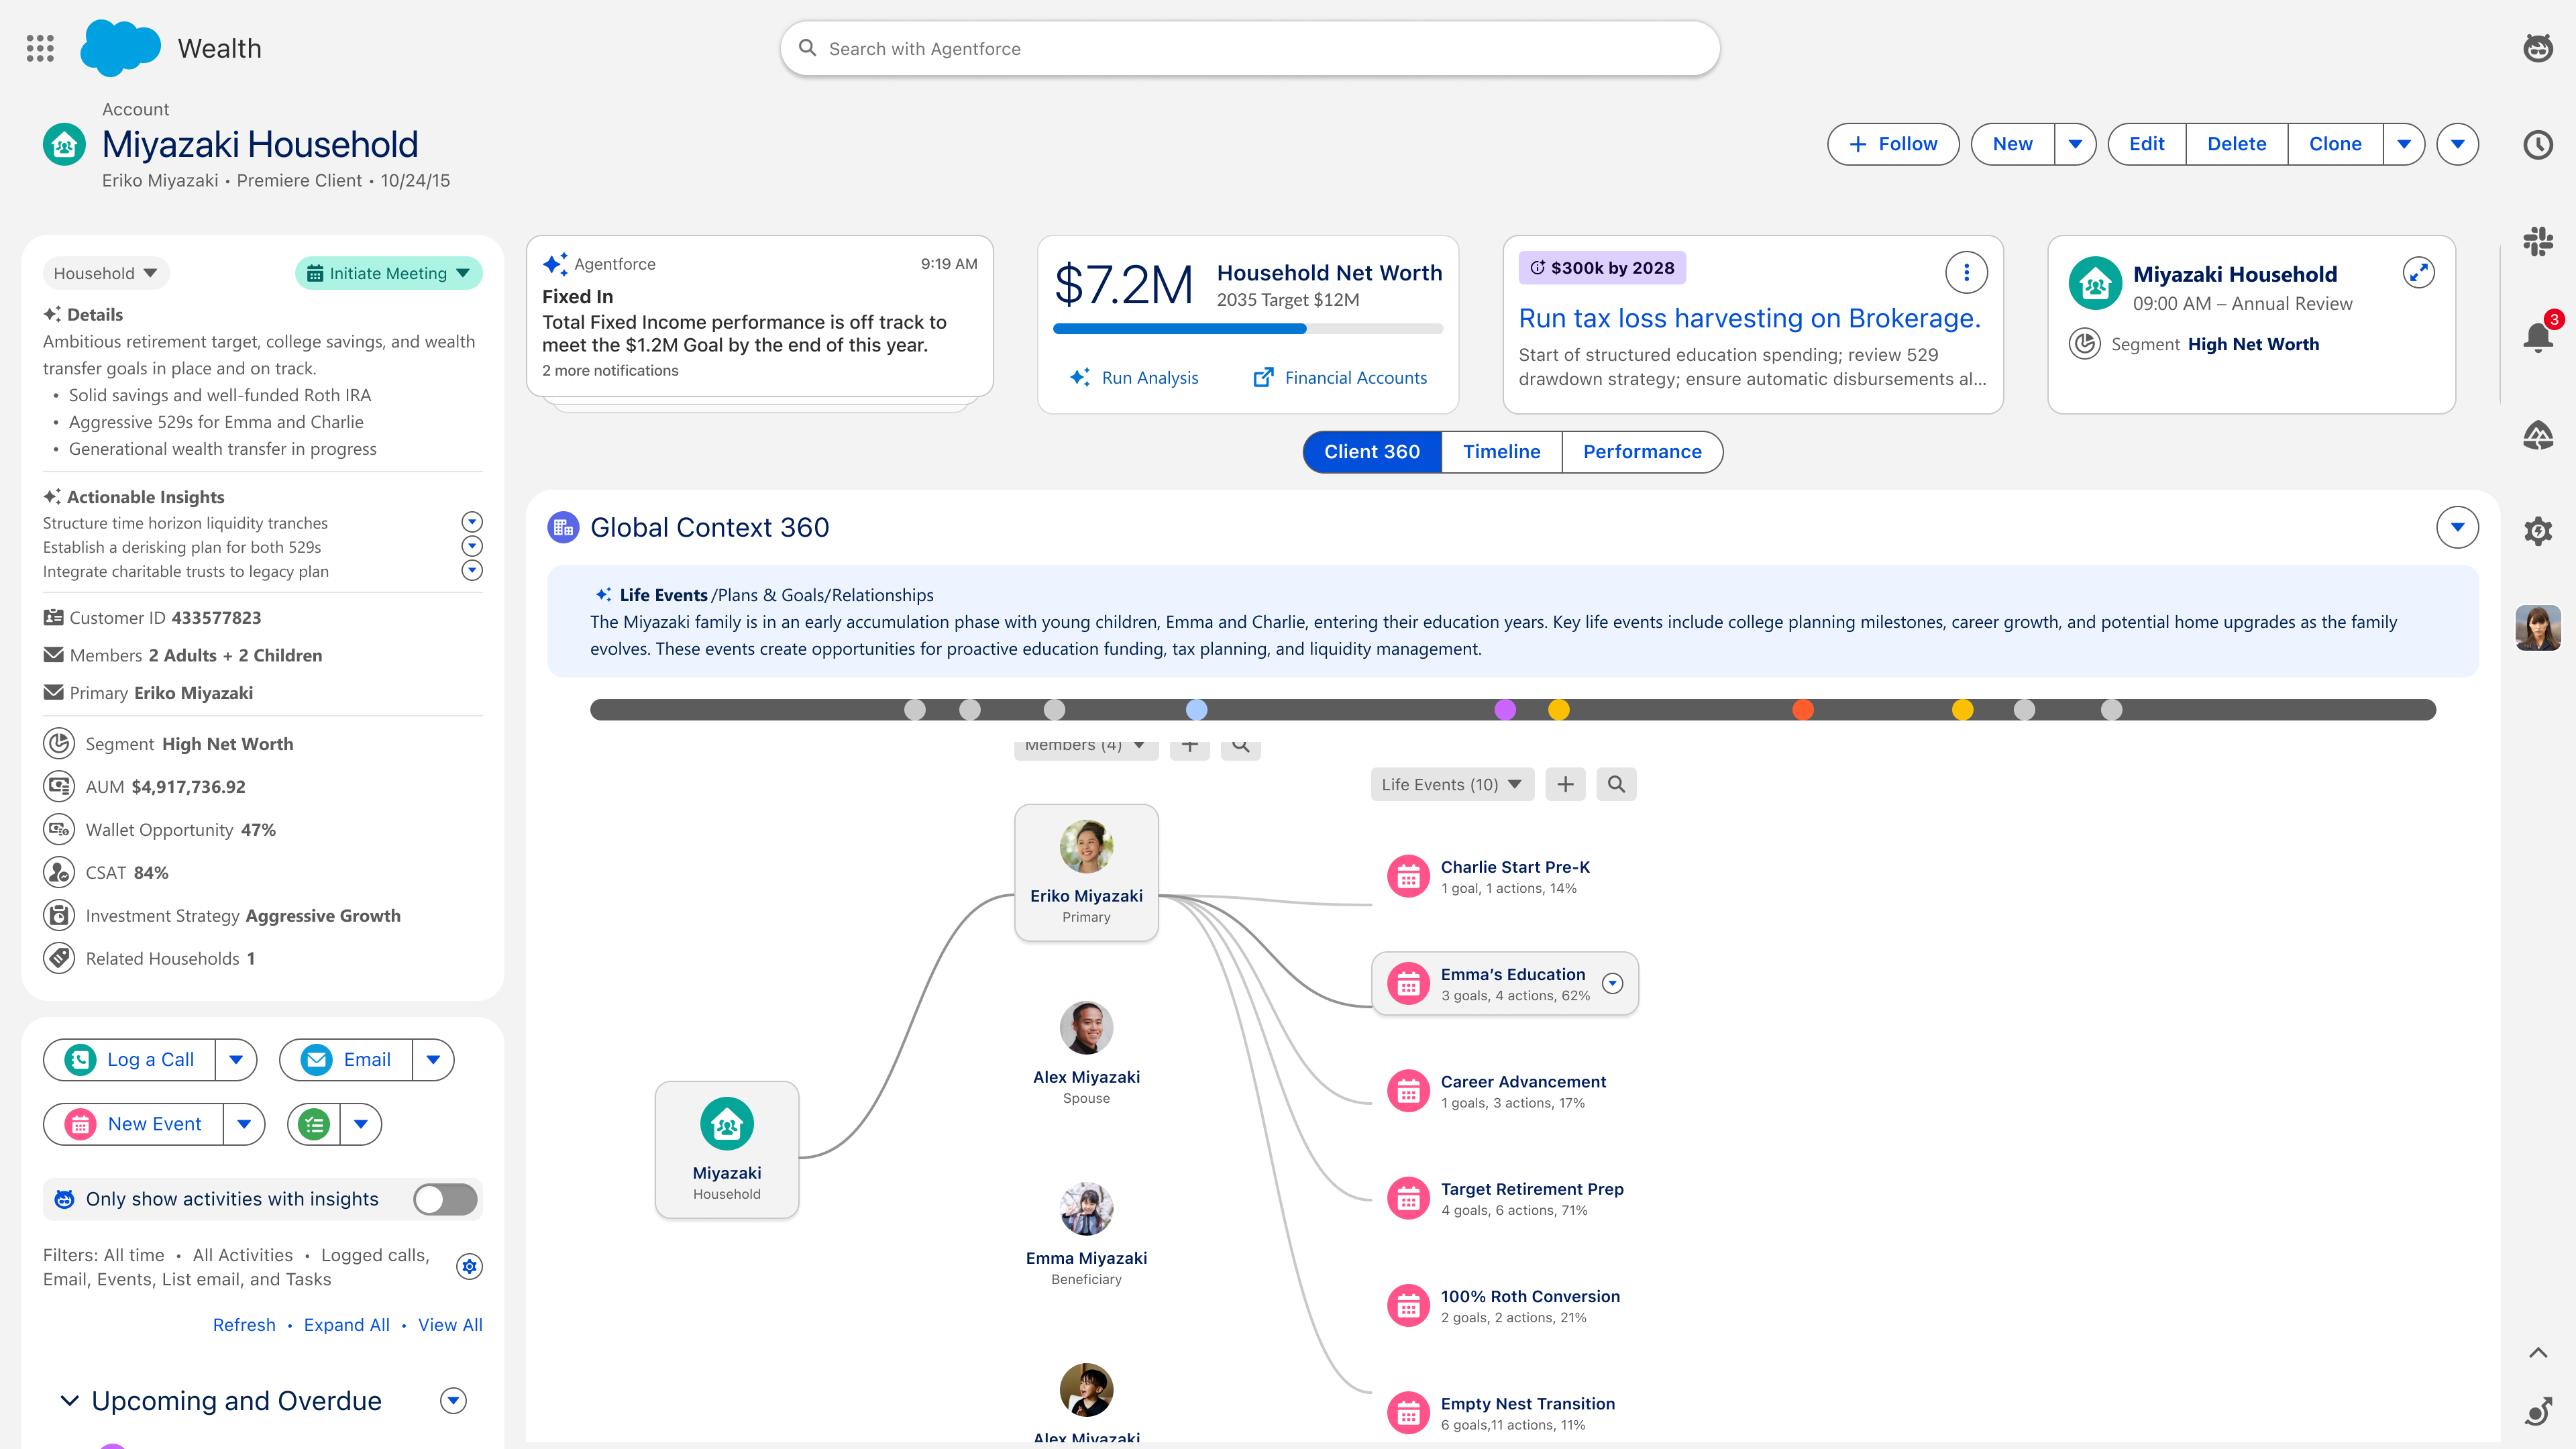Select the orange marker on the timeline bar
Image resolution: width=2576 pixels, height=1449 pixels.
pyautogui.click(x=1803, y=710)
